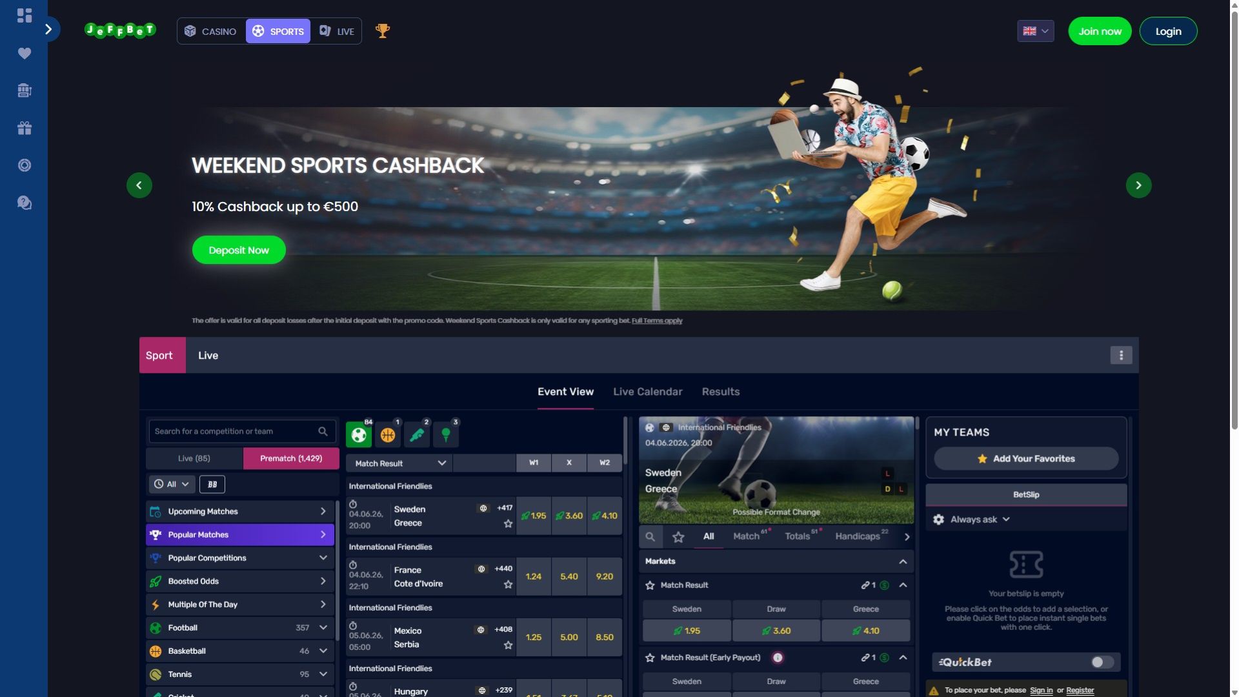Star the Match Result market
Screen dimensions: 1239x697
(650, 585)
